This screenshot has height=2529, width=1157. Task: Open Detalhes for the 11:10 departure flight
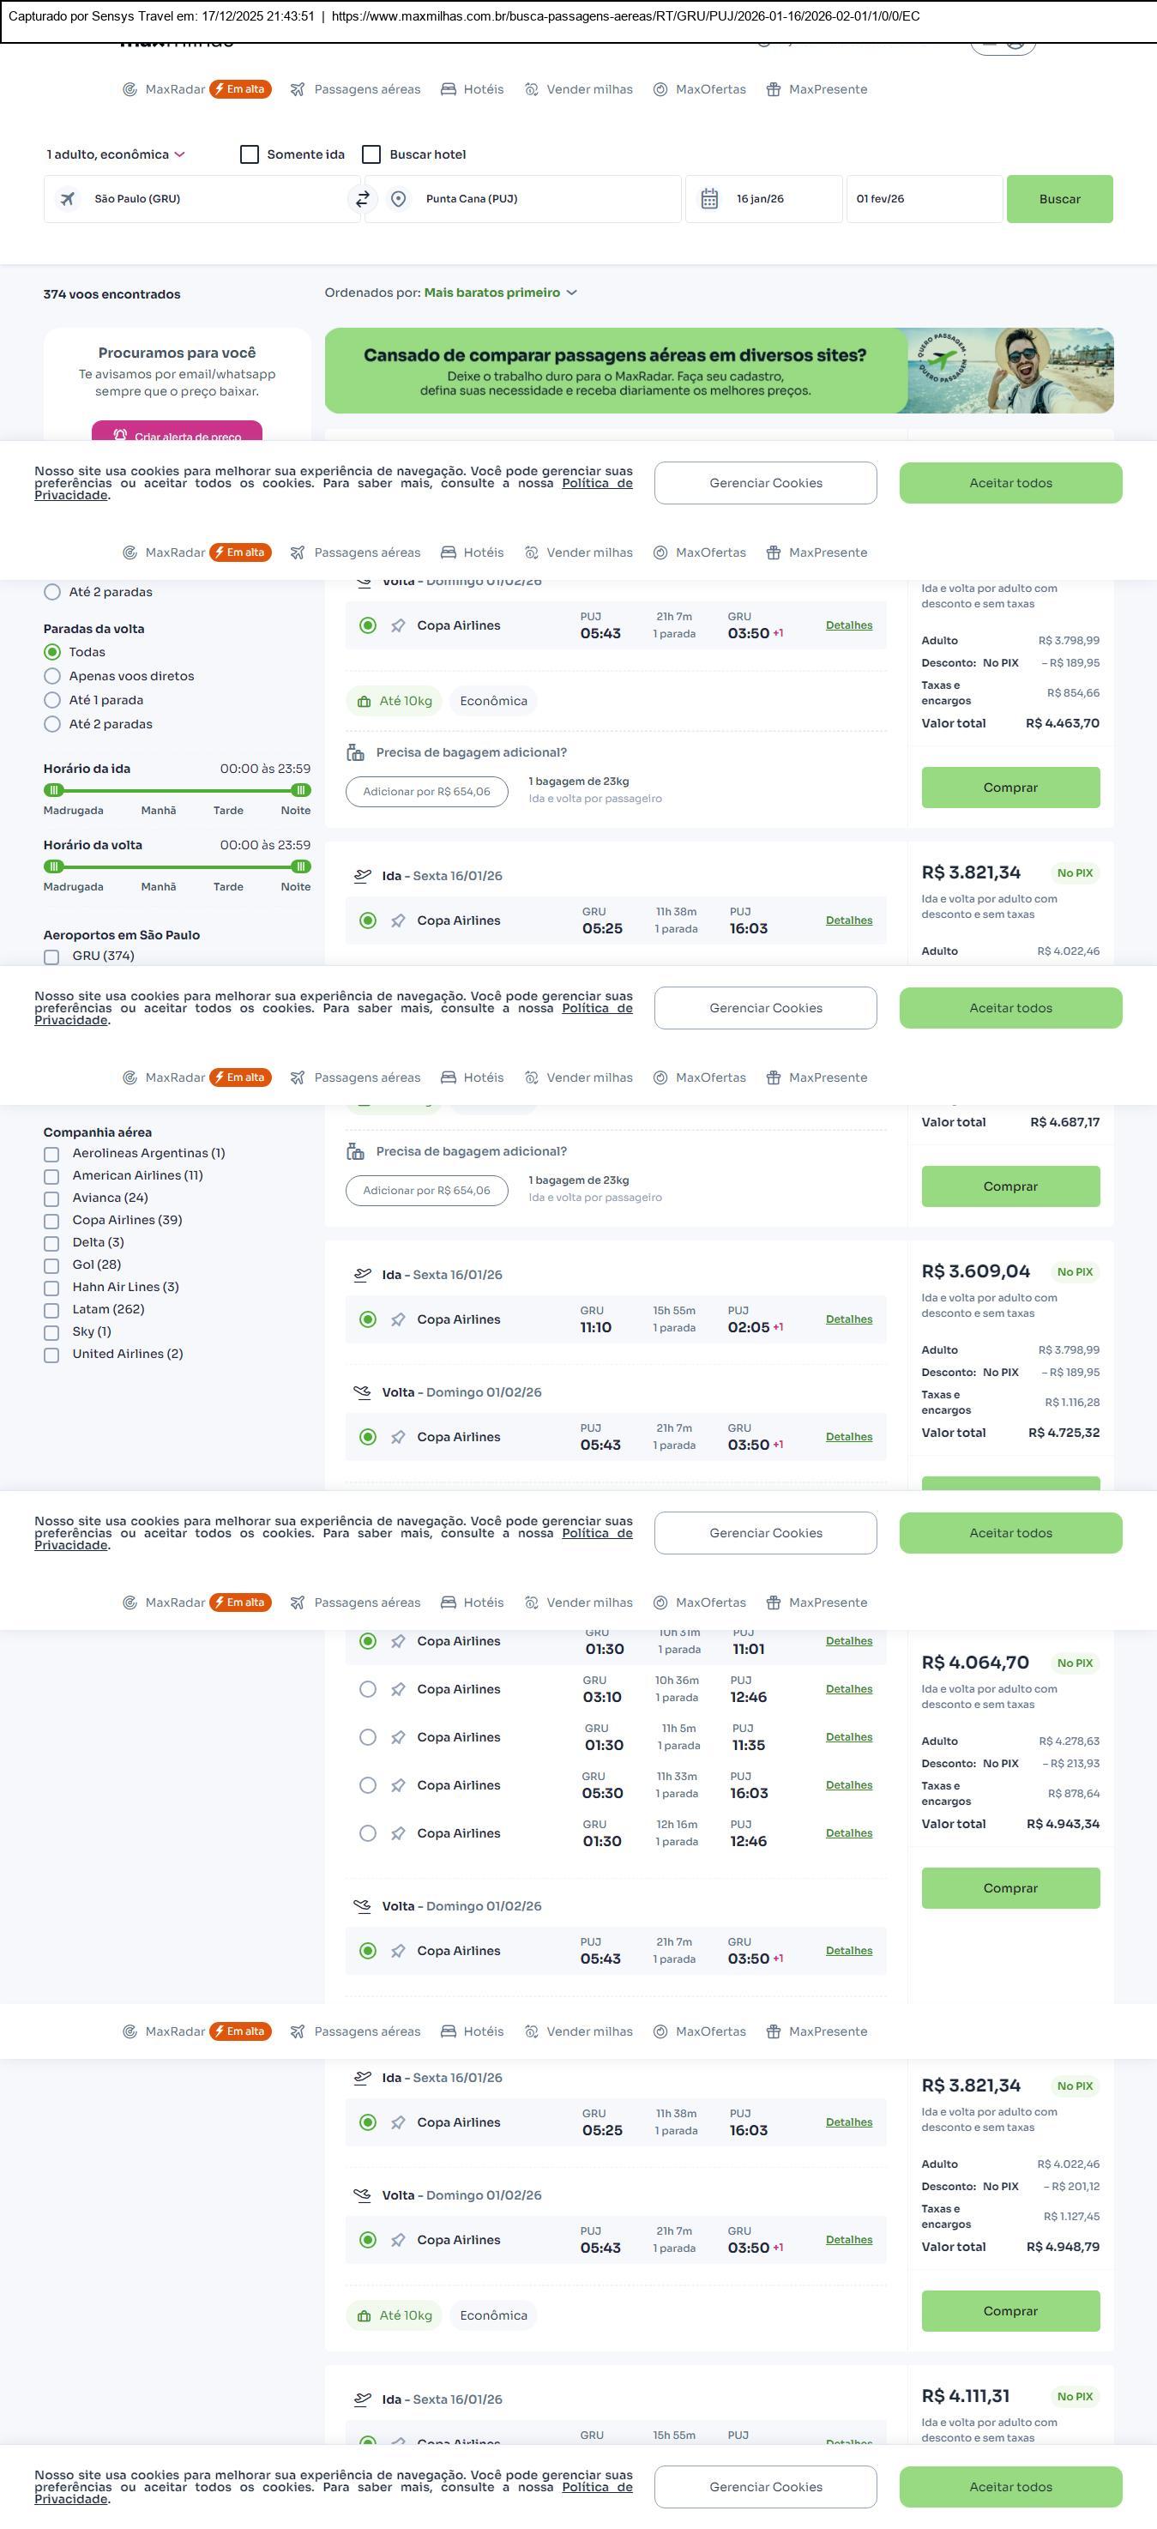(849, 1319)
